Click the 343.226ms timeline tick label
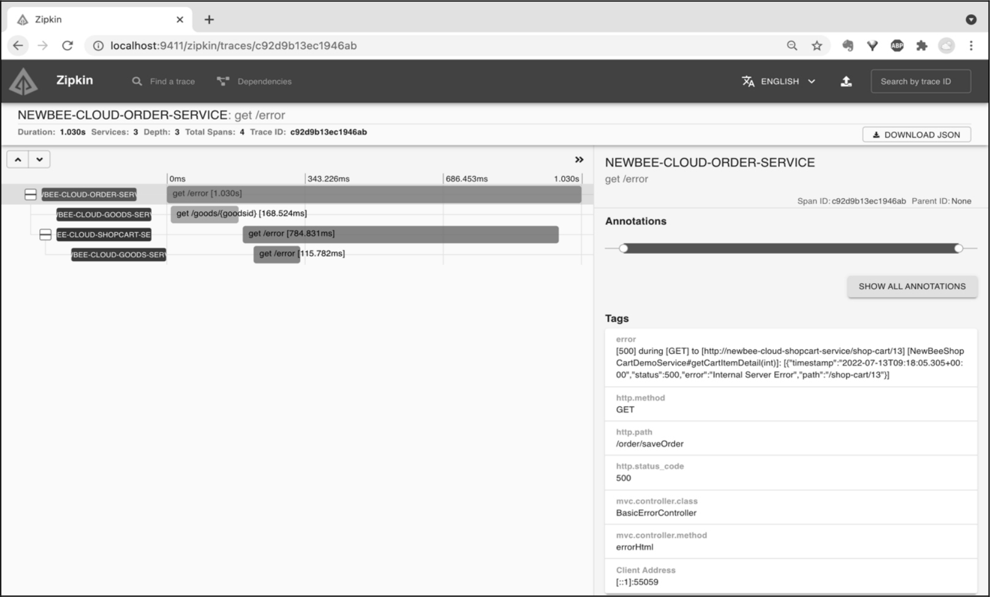This screenshot has height=597, width=990. 328,179
